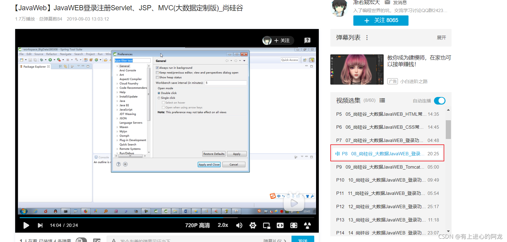Expand the Plug-in Development node
Screen dimensions: 507x242
coord(117,140)
